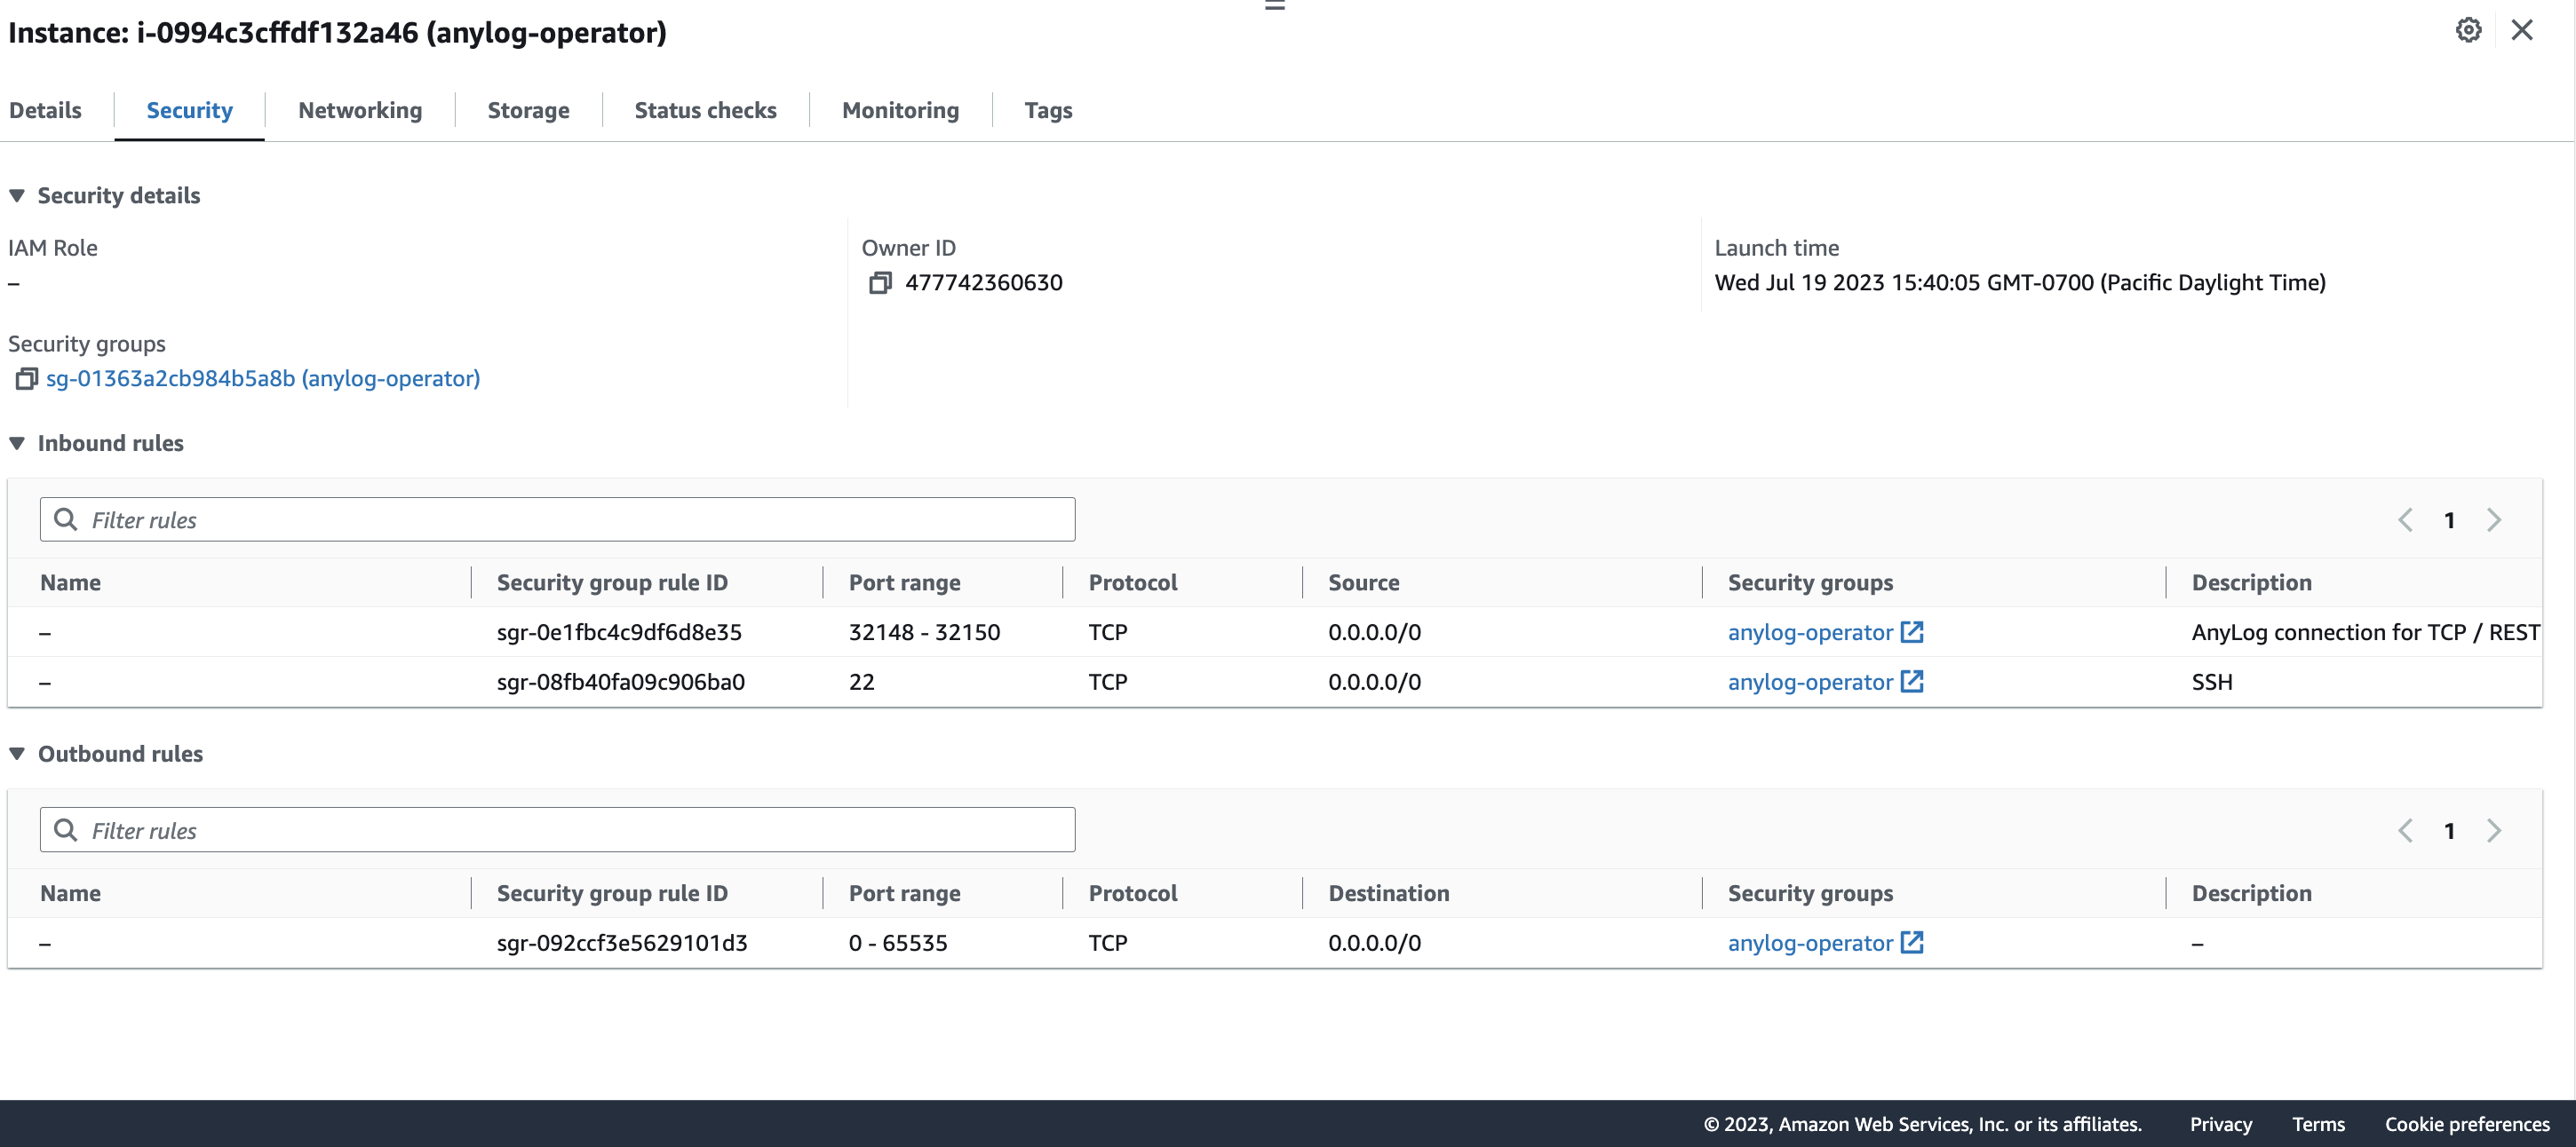The height and width of the screenshot is (1147, 2576).
Task: Open the panel settings gear icon
Action: coord(2468,30)
